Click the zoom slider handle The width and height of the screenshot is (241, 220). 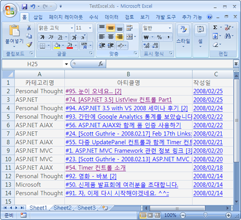click(x=205, y=215)
